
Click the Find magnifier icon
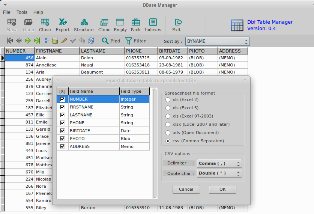point(105,41)
